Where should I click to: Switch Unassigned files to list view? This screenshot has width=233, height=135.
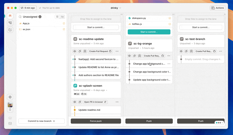57,17
